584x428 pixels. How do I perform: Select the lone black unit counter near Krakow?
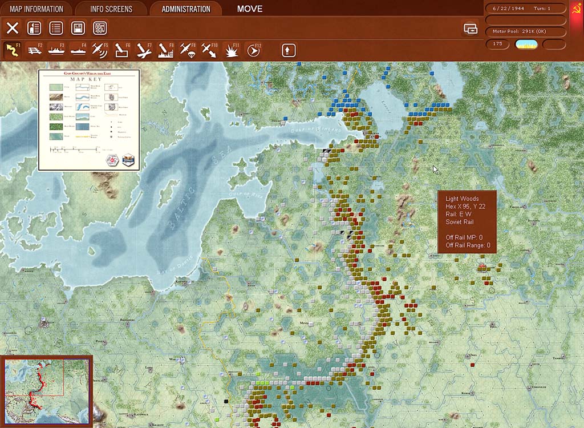coord(226,402)
